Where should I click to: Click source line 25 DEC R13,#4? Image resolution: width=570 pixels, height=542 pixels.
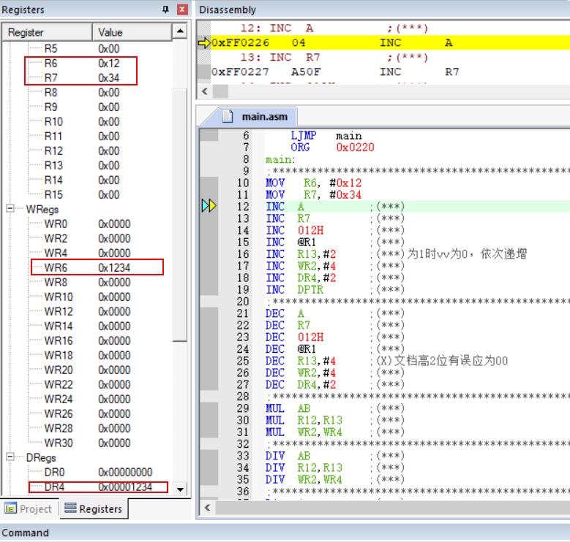pos(301,361)
